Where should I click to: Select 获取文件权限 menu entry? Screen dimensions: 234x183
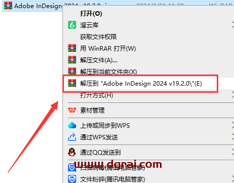(98, 36)
